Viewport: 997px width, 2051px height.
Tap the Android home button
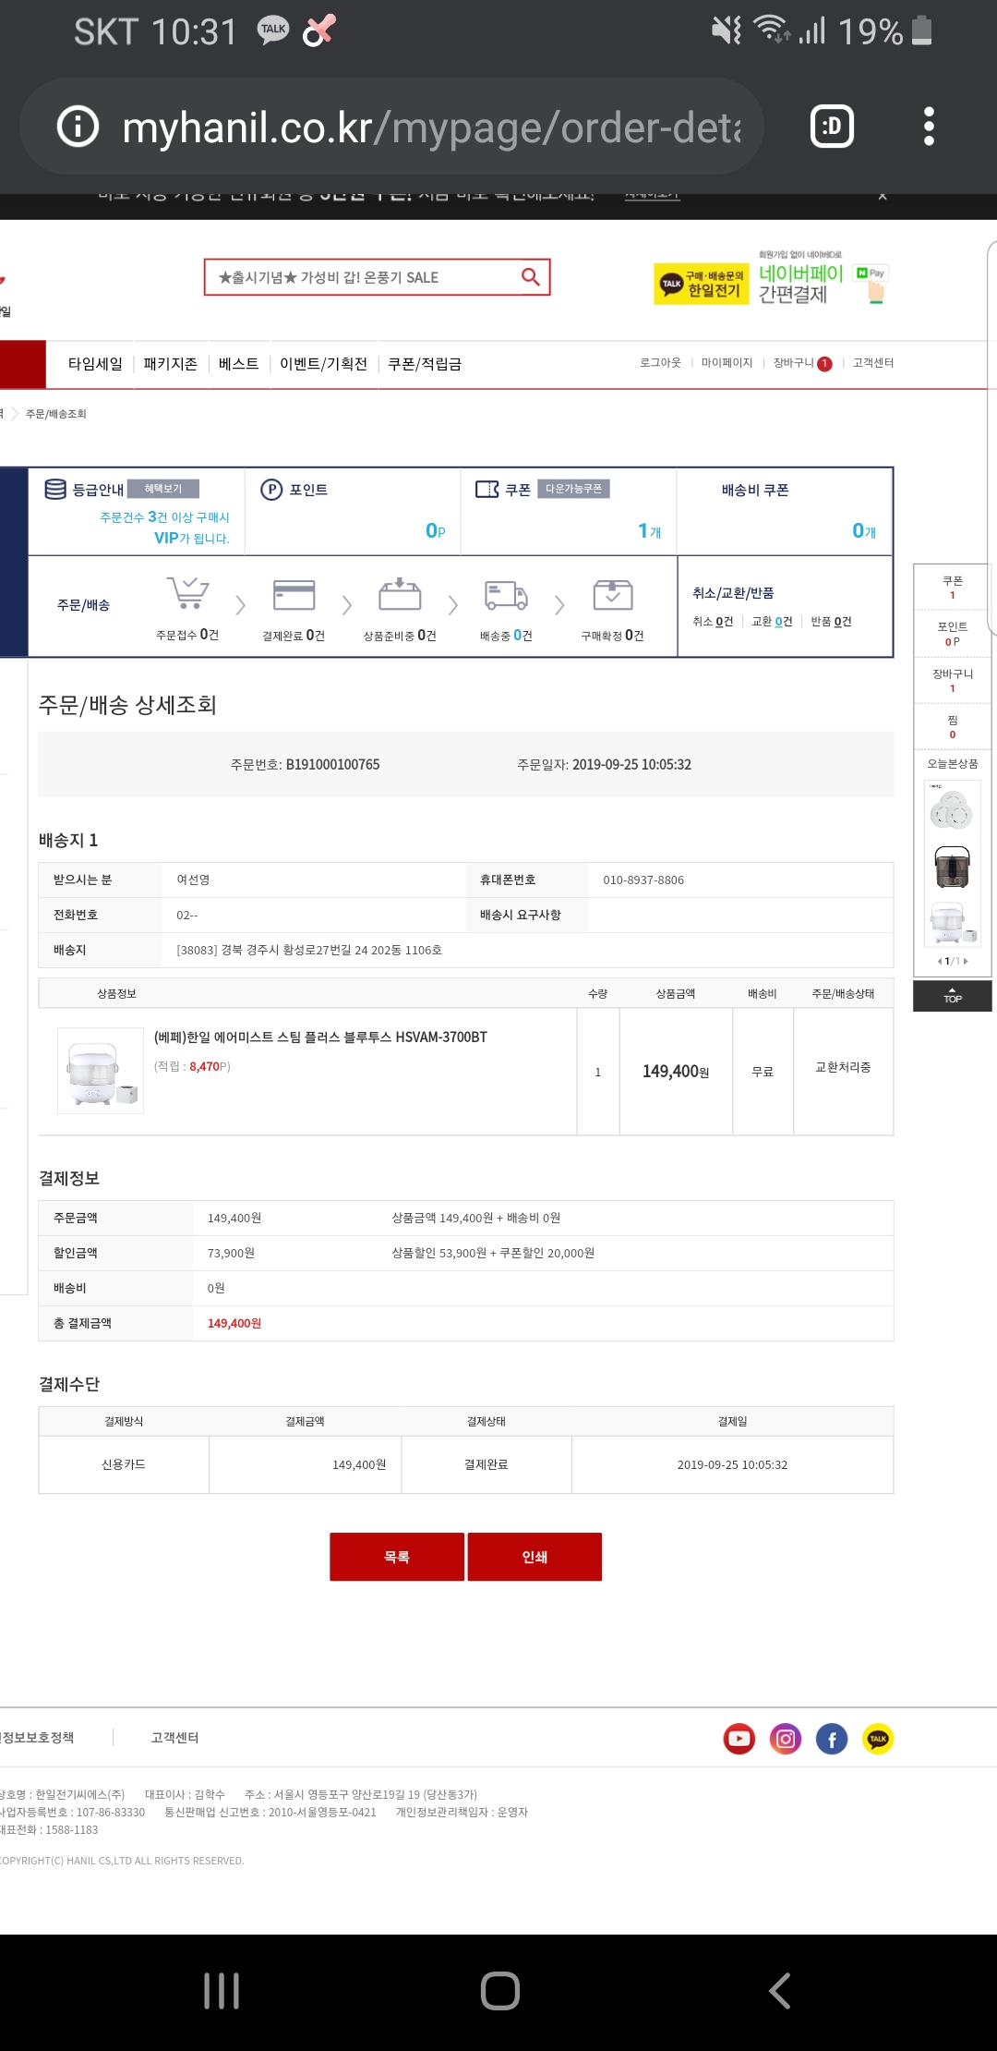500,1991
